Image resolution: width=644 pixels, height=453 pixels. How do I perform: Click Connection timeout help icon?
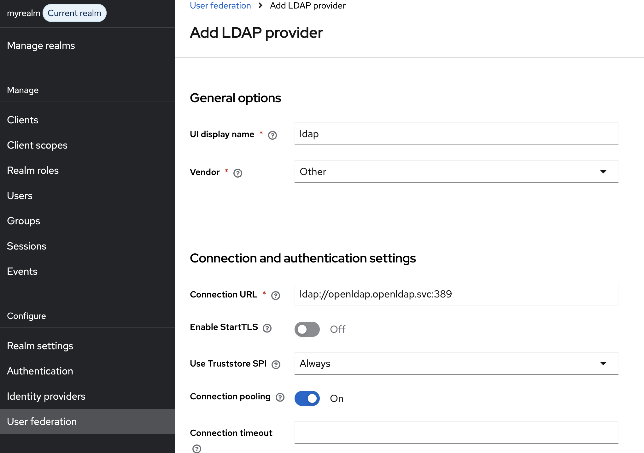click(x=196, y=449)
